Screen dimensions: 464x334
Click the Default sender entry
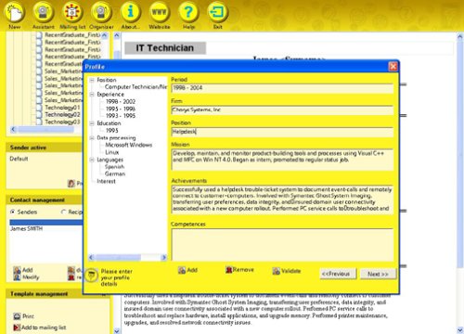[19, 159]
